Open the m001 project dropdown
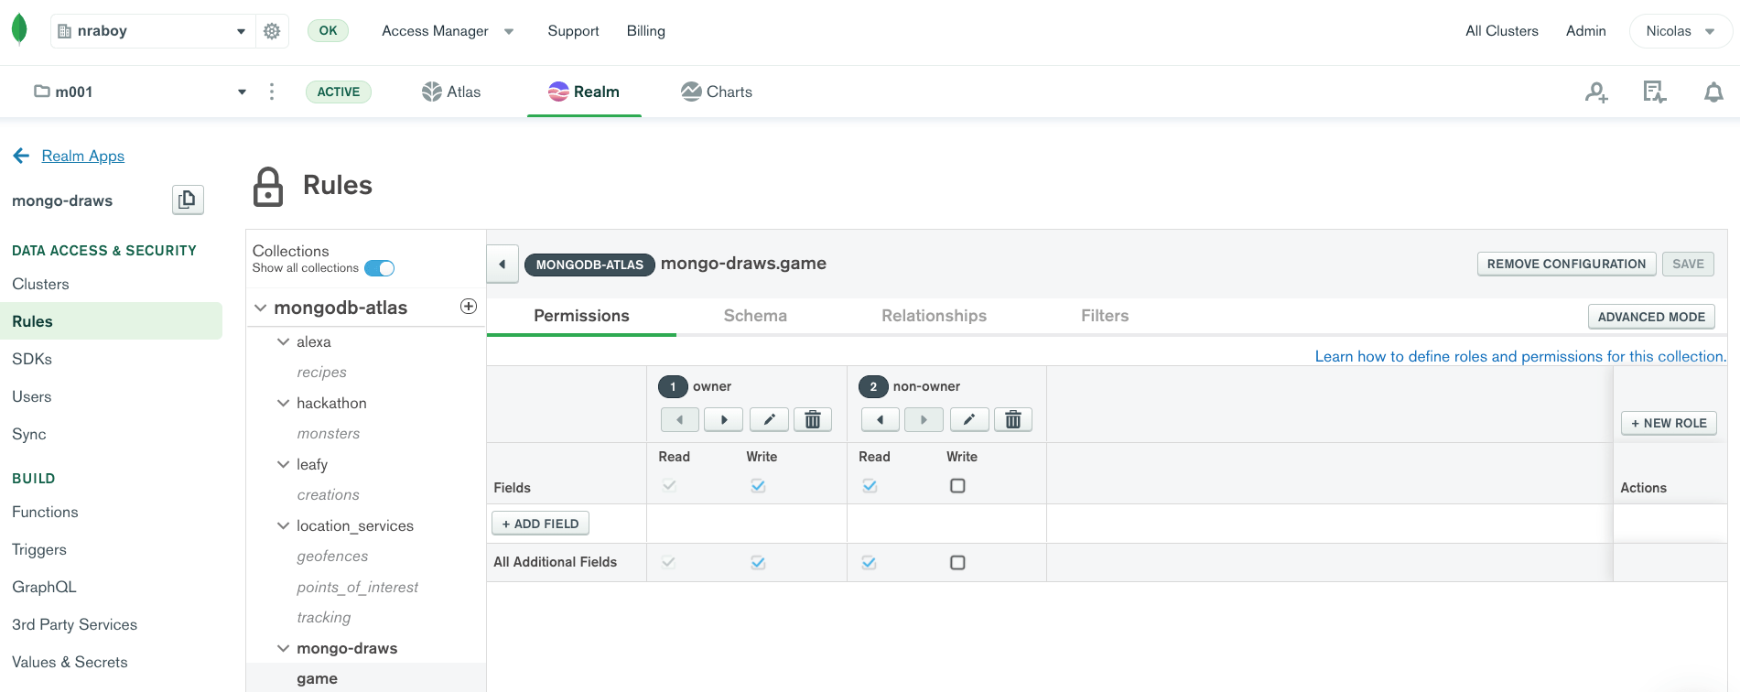 click(x=139, y=92)
